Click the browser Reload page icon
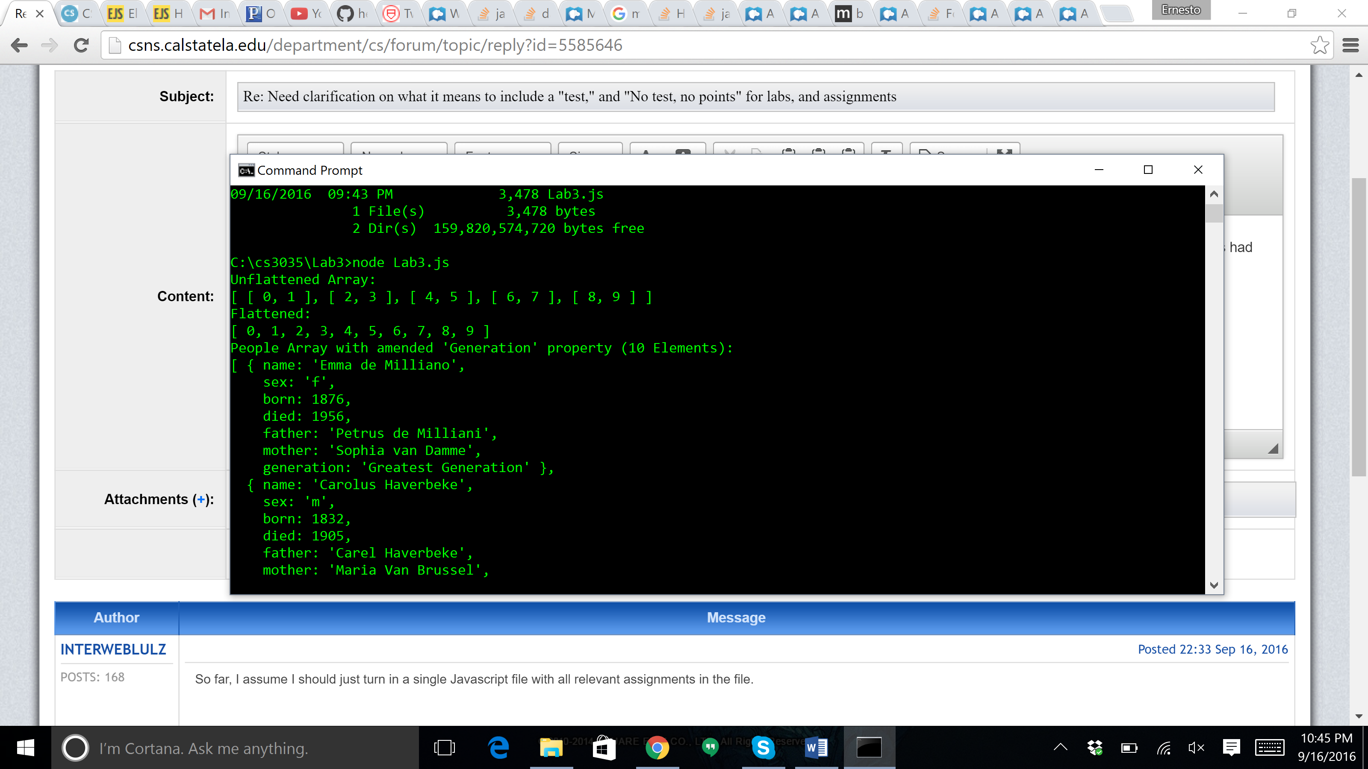The height and width of the screenshot is (769, 1368). coord(81,45)
